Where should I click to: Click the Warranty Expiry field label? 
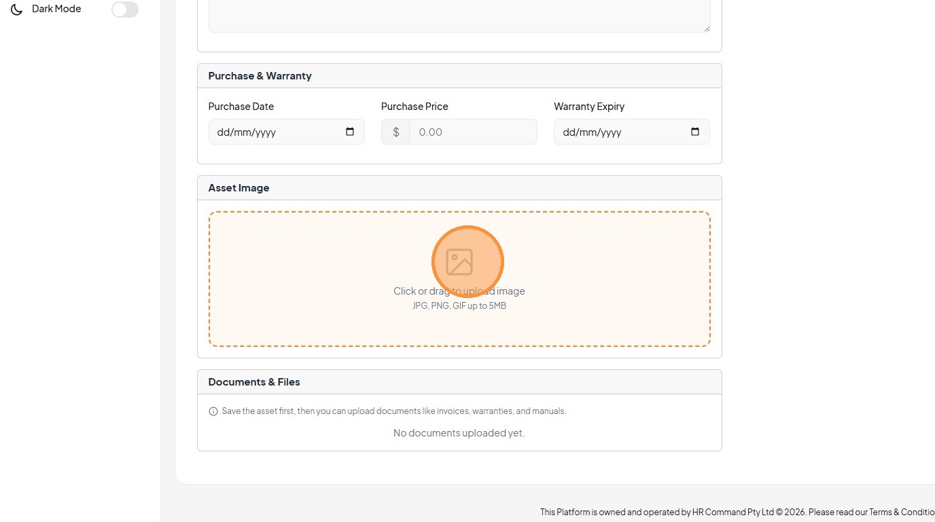589,107
